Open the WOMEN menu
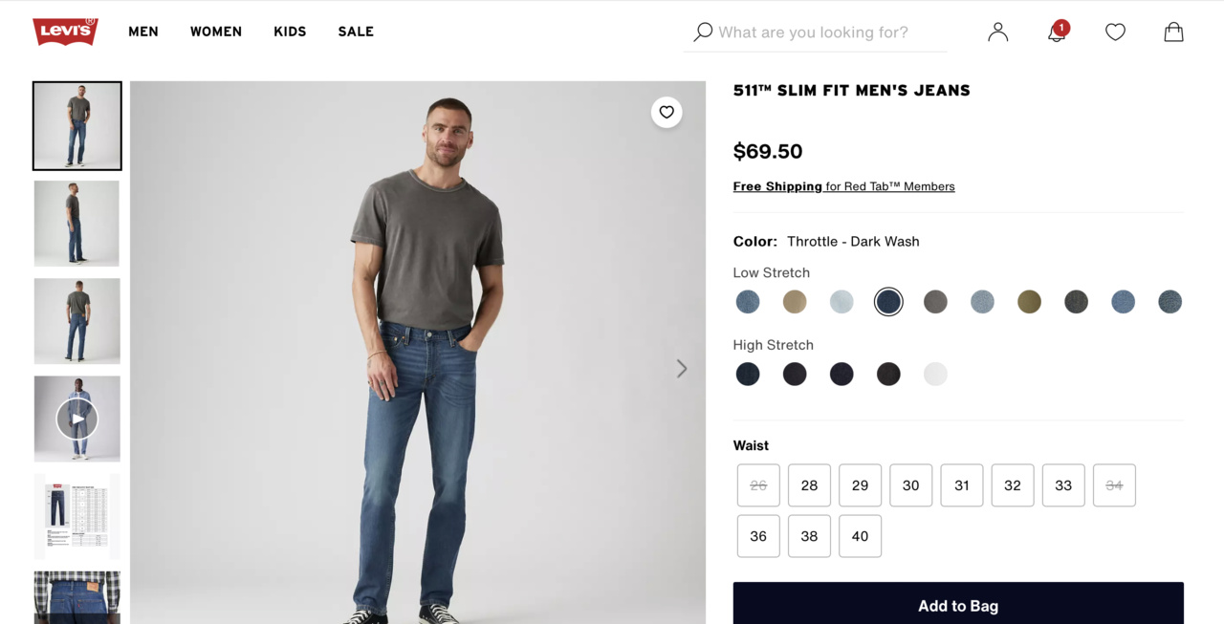Screen dimensions: 1224x624 [216, 32]
